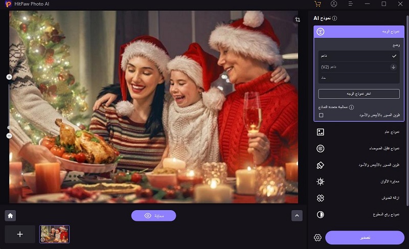
Task: Open the user account icon
Action: pos(334,4)
